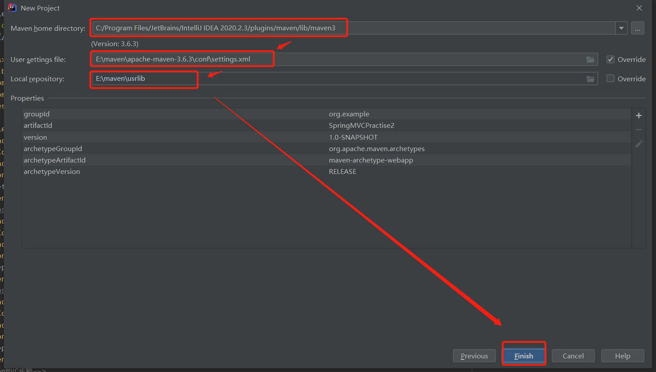Enable Override checkbox for Local repository
Image resolution: width=656 pixels, height=372 pixels.
(x=610, y=79)
